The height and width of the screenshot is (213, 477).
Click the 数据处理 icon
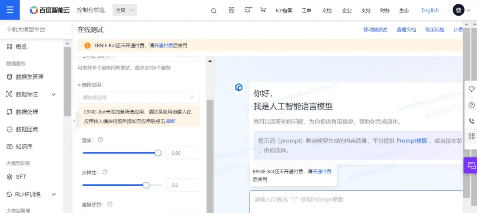10,112
